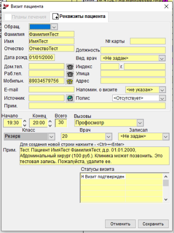Viewport: 174px width, 233px height.
Task: Open the Вызовы Профосмотр dropdown
Action: (x=140, y=123)
